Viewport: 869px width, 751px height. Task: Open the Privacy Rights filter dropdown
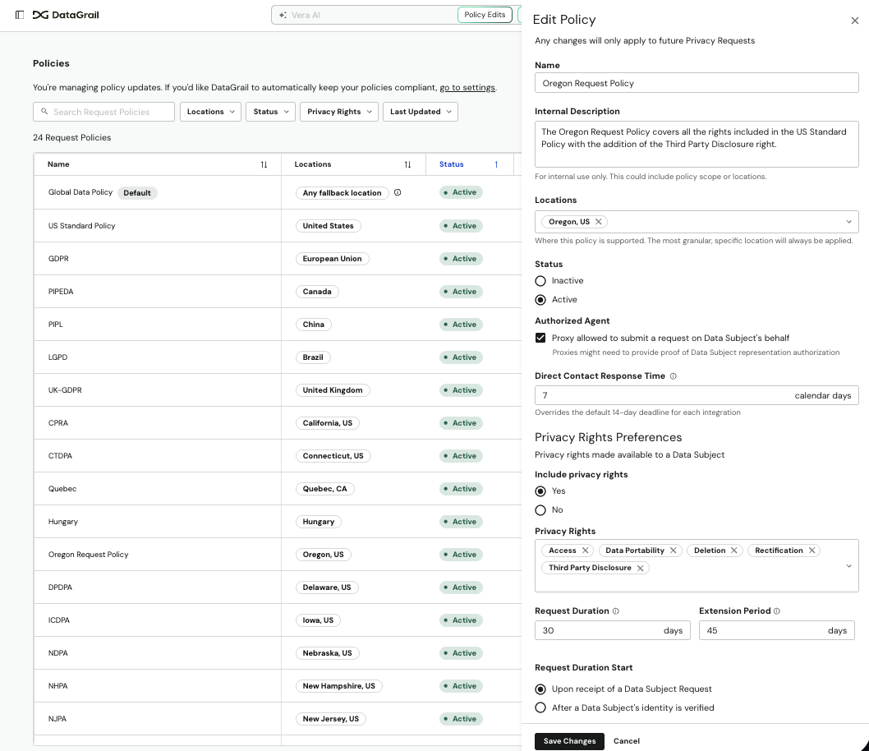coord(338,112)
